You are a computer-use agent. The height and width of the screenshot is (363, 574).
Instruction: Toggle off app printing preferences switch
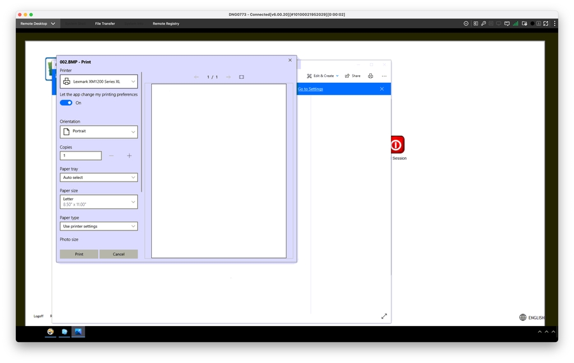[66, 103]
